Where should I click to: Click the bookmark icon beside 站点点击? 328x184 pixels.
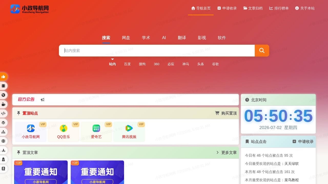point(247,142)
